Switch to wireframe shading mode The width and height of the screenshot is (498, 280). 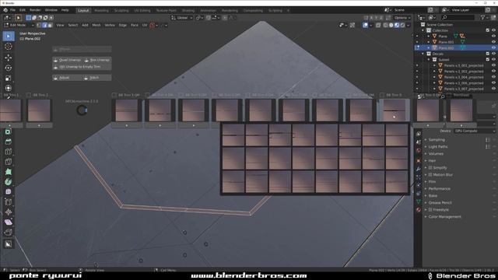click(385, 25)
